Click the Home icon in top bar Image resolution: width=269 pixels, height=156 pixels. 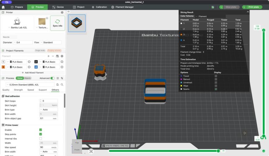3,7
